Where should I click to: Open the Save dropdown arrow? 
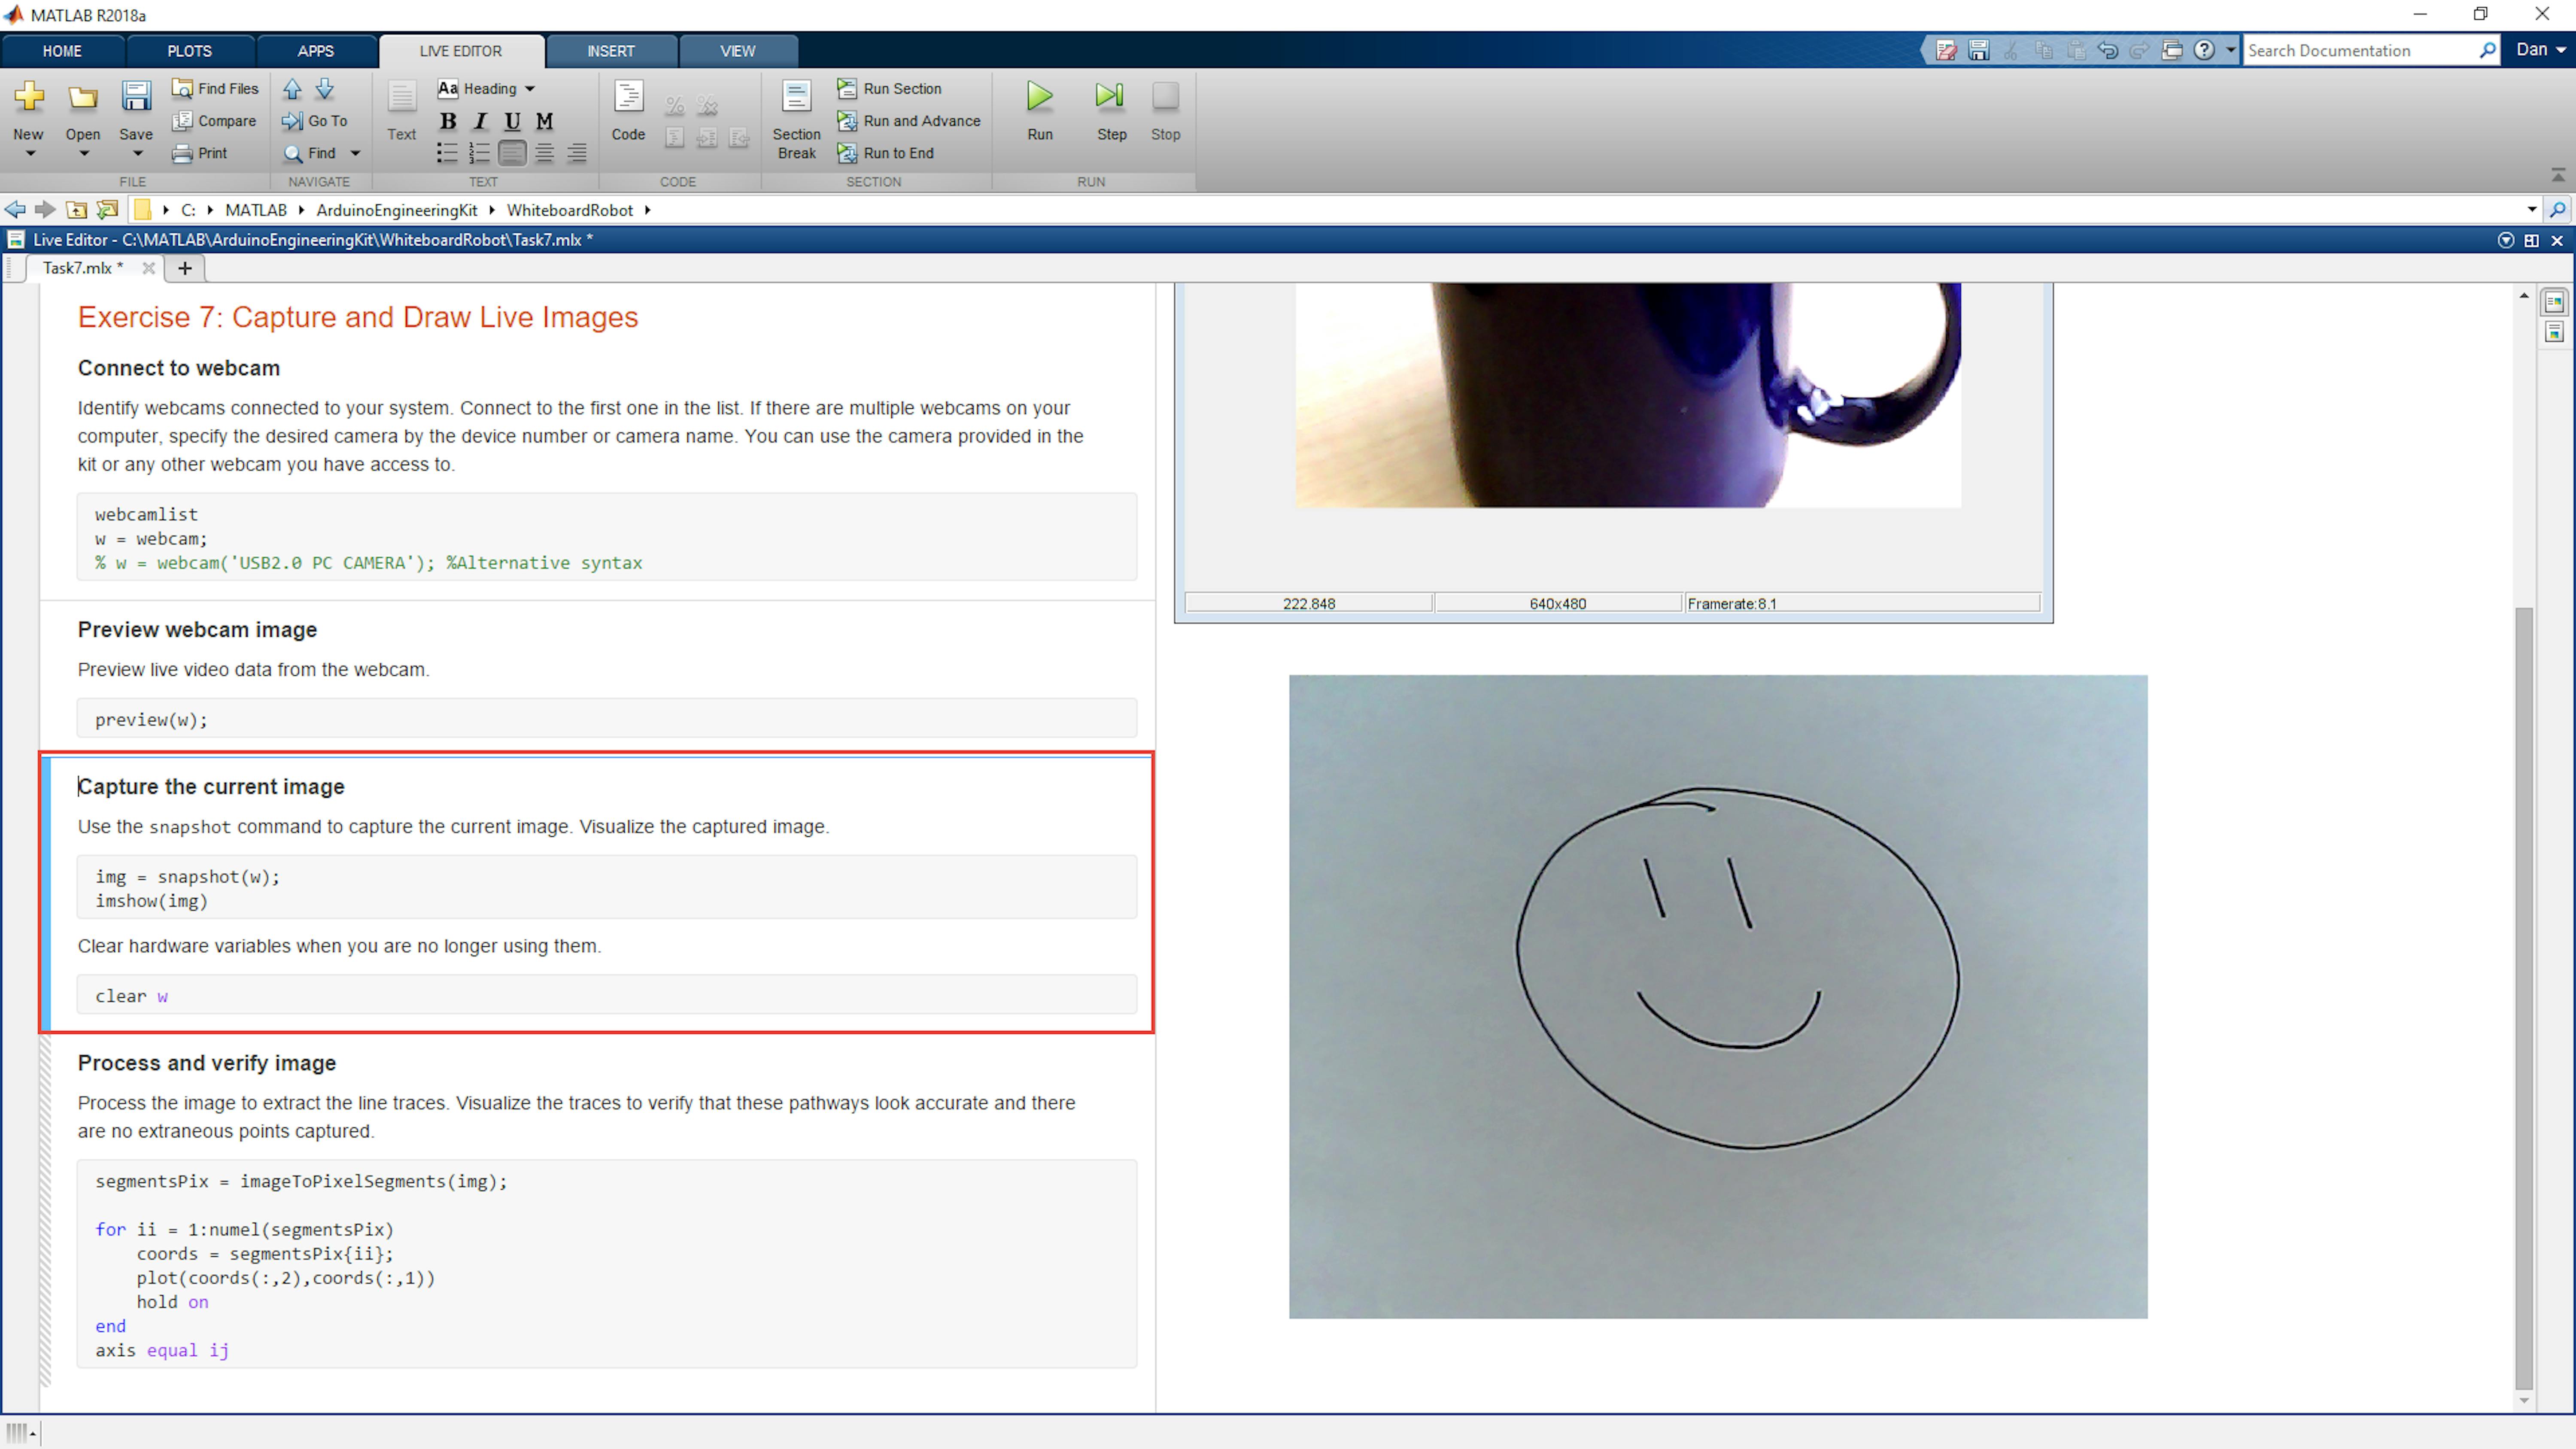click(137, 154)
